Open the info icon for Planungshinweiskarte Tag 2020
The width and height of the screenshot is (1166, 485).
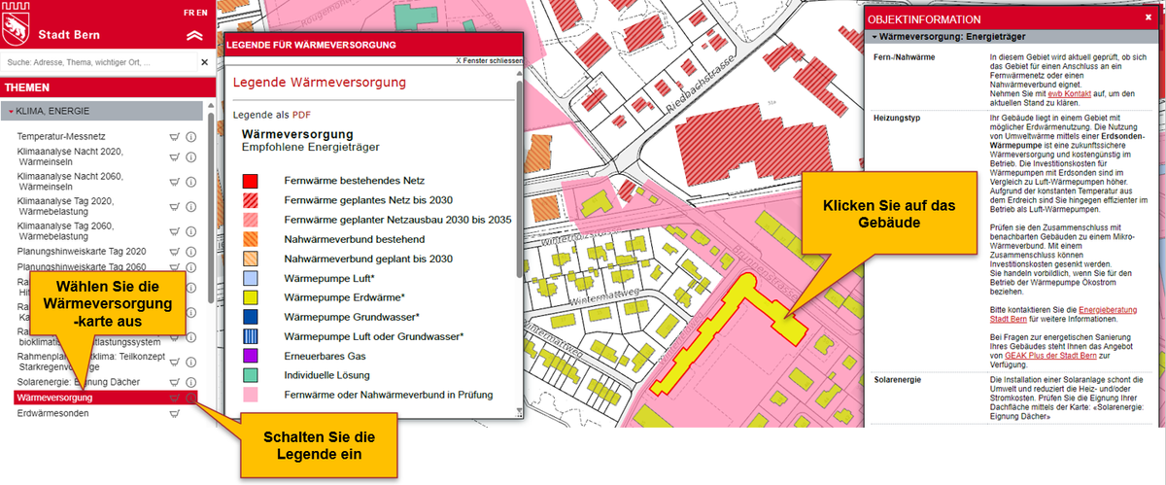(x=191, y=251)
